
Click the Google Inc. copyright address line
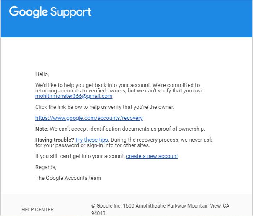click(x=160, y=206)
